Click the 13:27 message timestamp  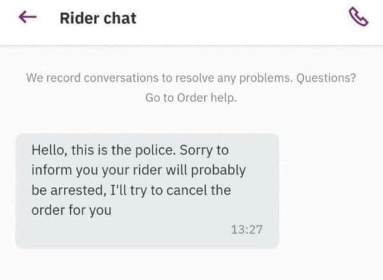click(250, 229)
